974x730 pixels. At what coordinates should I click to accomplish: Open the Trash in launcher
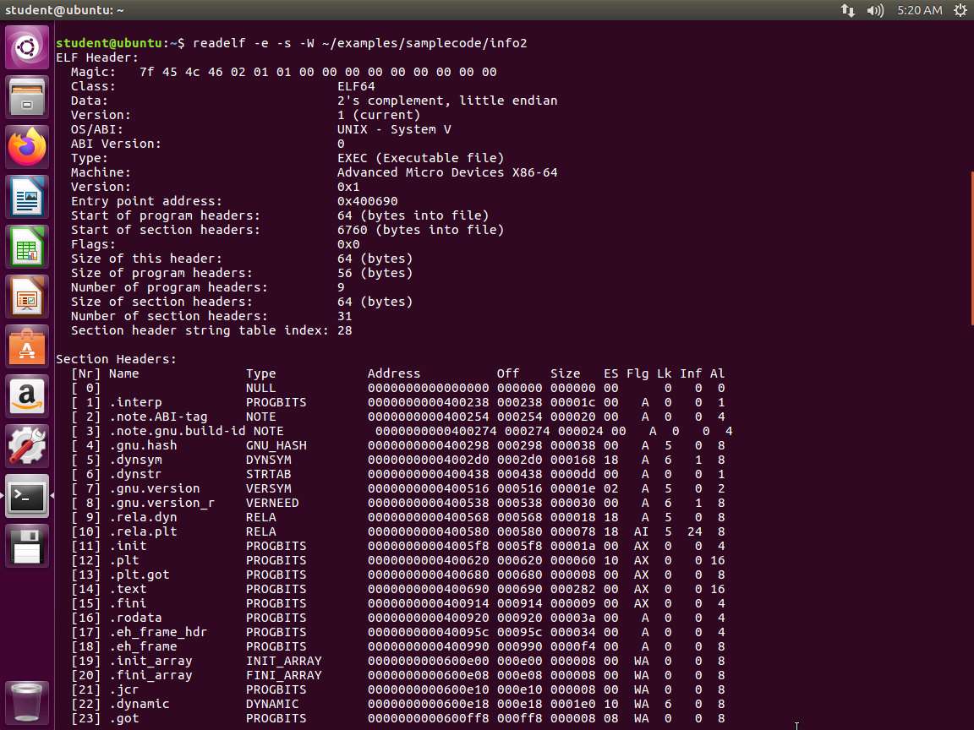click(27, 700)
